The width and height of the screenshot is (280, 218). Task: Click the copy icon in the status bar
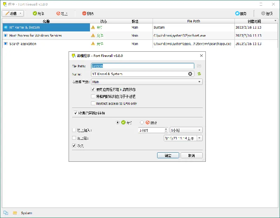point(6,213)
